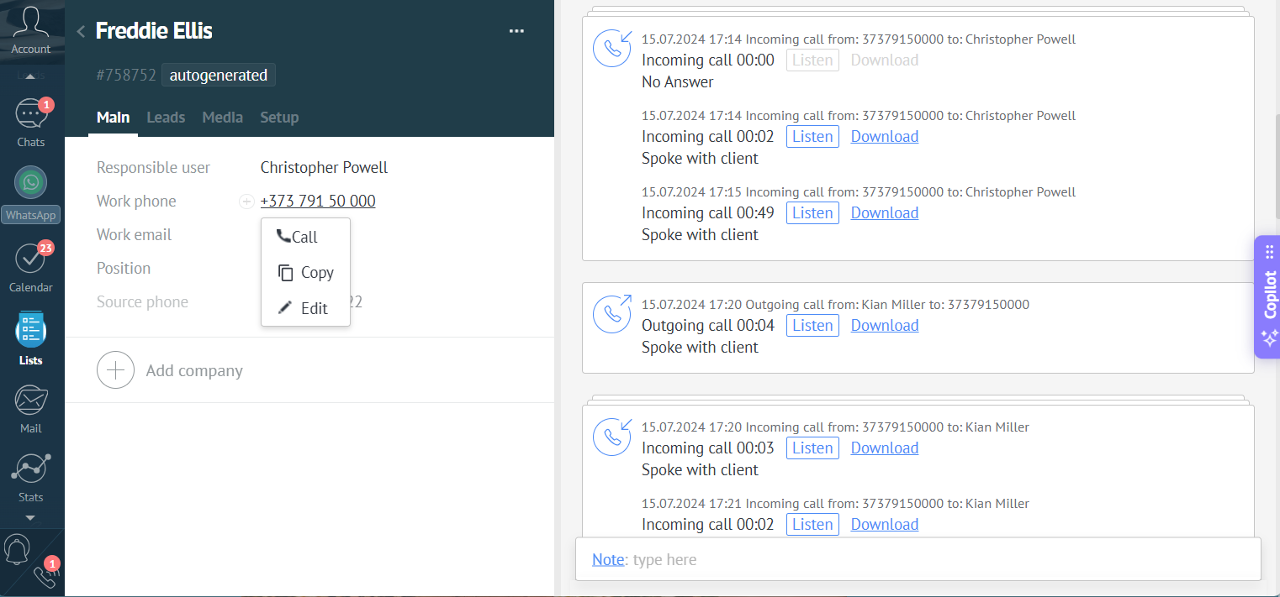Click the plus icon next to Work phone

click(x=246, y=202)
